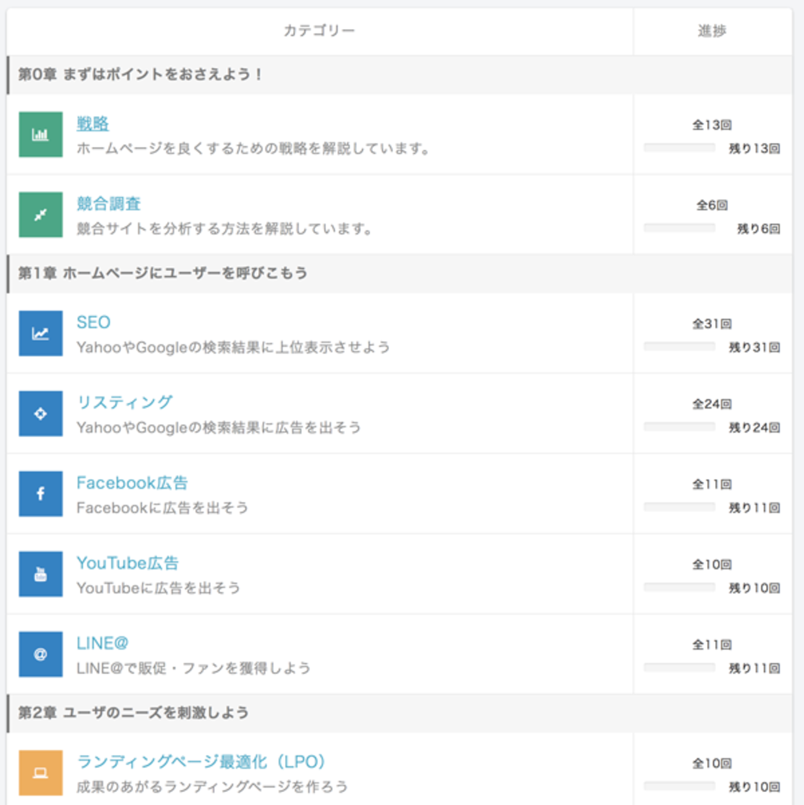The image size is (804, 805).
Task: Click the green 競合調査 compress icon
Action: 40,215
